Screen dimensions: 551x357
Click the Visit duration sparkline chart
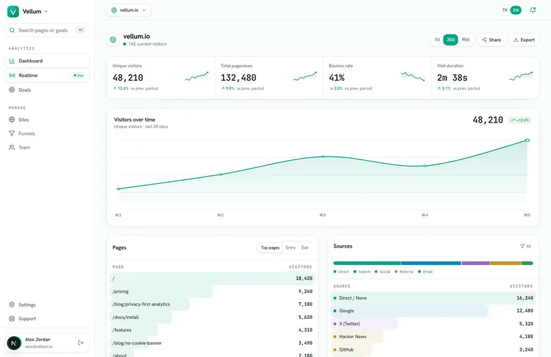coord(521,76)
